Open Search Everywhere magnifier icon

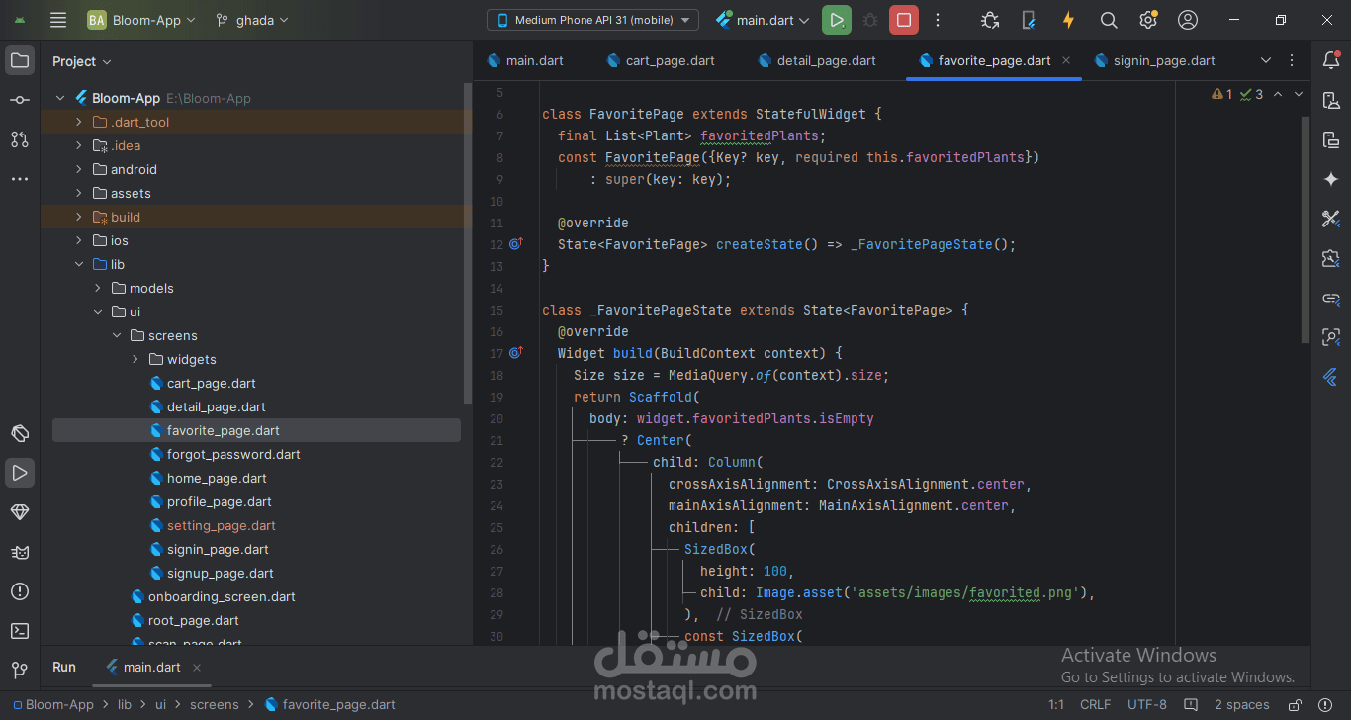tap(1109, 20)
